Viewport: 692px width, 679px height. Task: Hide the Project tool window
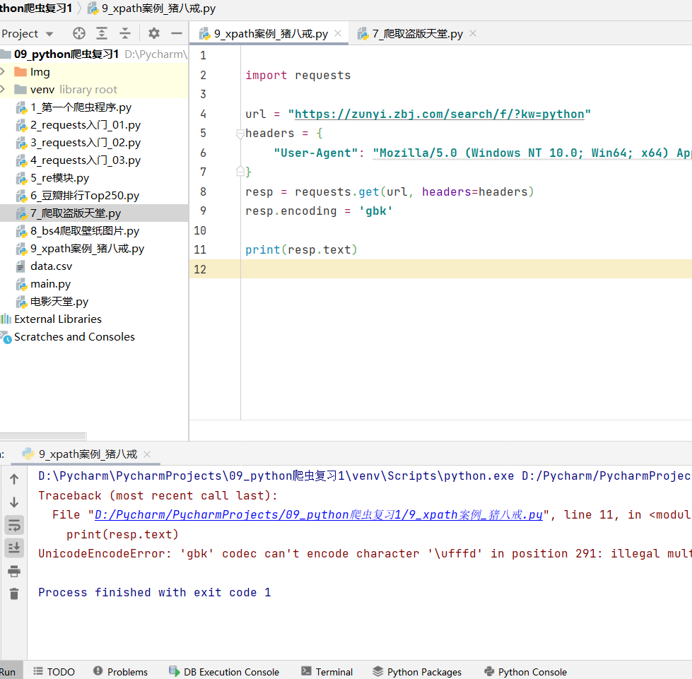coord(177,33)
